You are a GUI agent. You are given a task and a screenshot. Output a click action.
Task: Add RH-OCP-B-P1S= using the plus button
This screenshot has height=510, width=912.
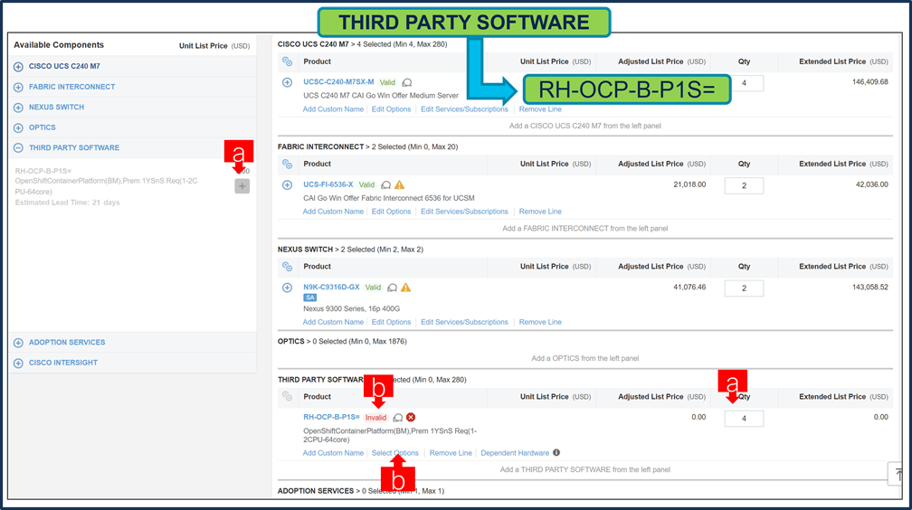(242, 186)
